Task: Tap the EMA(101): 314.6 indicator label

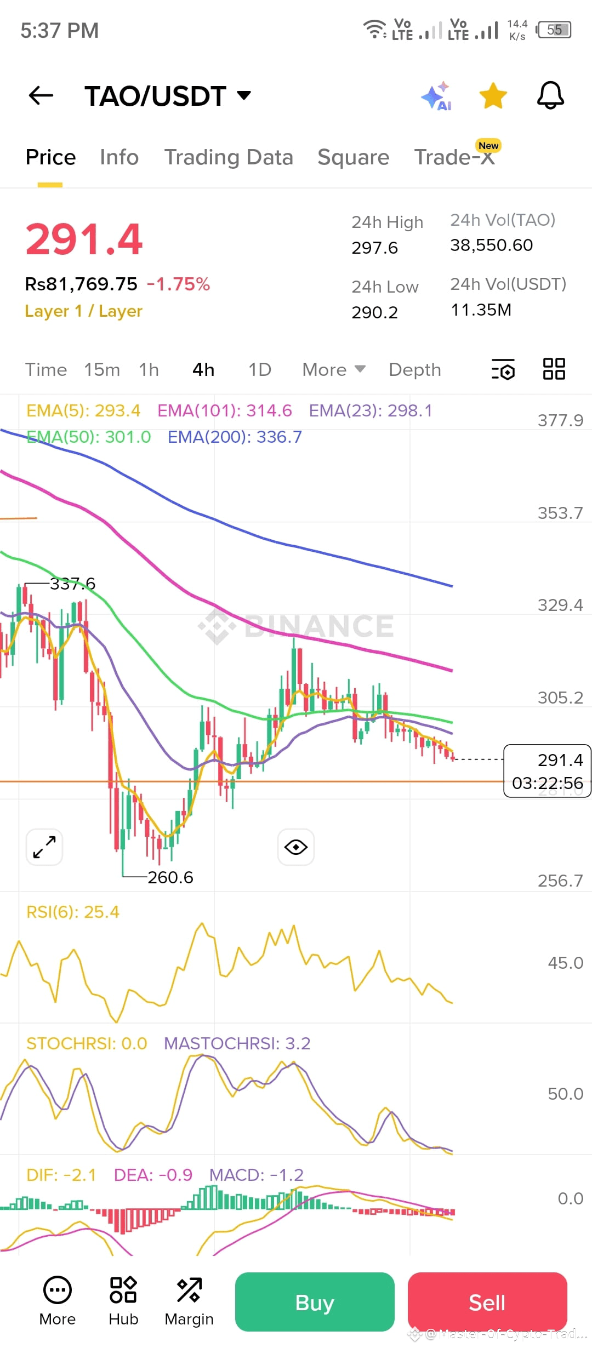Action: [225, 410]
